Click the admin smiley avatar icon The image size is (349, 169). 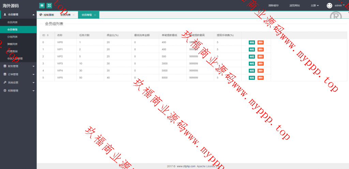pyautogui.click(x=329, y=5)
